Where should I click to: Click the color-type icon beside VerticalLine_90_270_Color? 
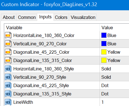point(8,44)
